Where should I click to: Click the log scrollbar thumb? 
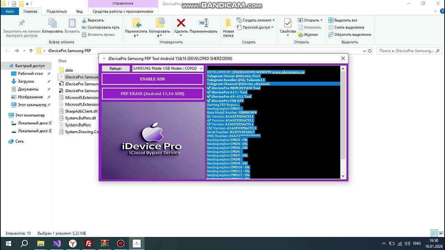[x=343, y=116]
